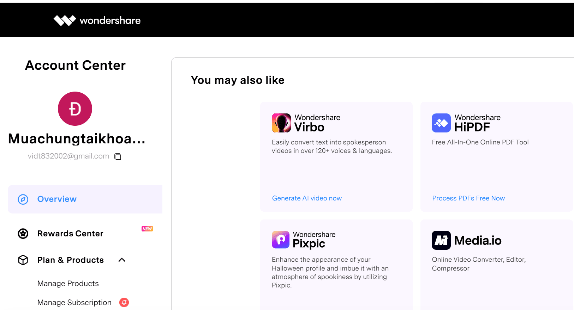Screen dimensions: 574x310
Task: Open the Rewards Center menu item
Action: (x=70, y=234)
